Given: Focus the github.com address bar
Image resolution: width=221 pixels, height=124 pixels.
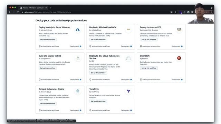Looking at the screenshot, I should pyautogui.click(x=96, y=12).
